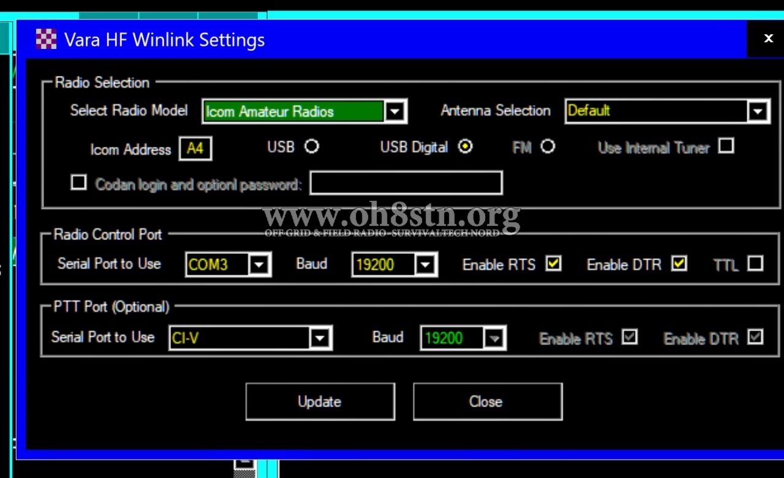This screenshot has width=784, height=478.
Task: Close the Vara HF Winlink Settings dialog
Action: click(768, 39)
